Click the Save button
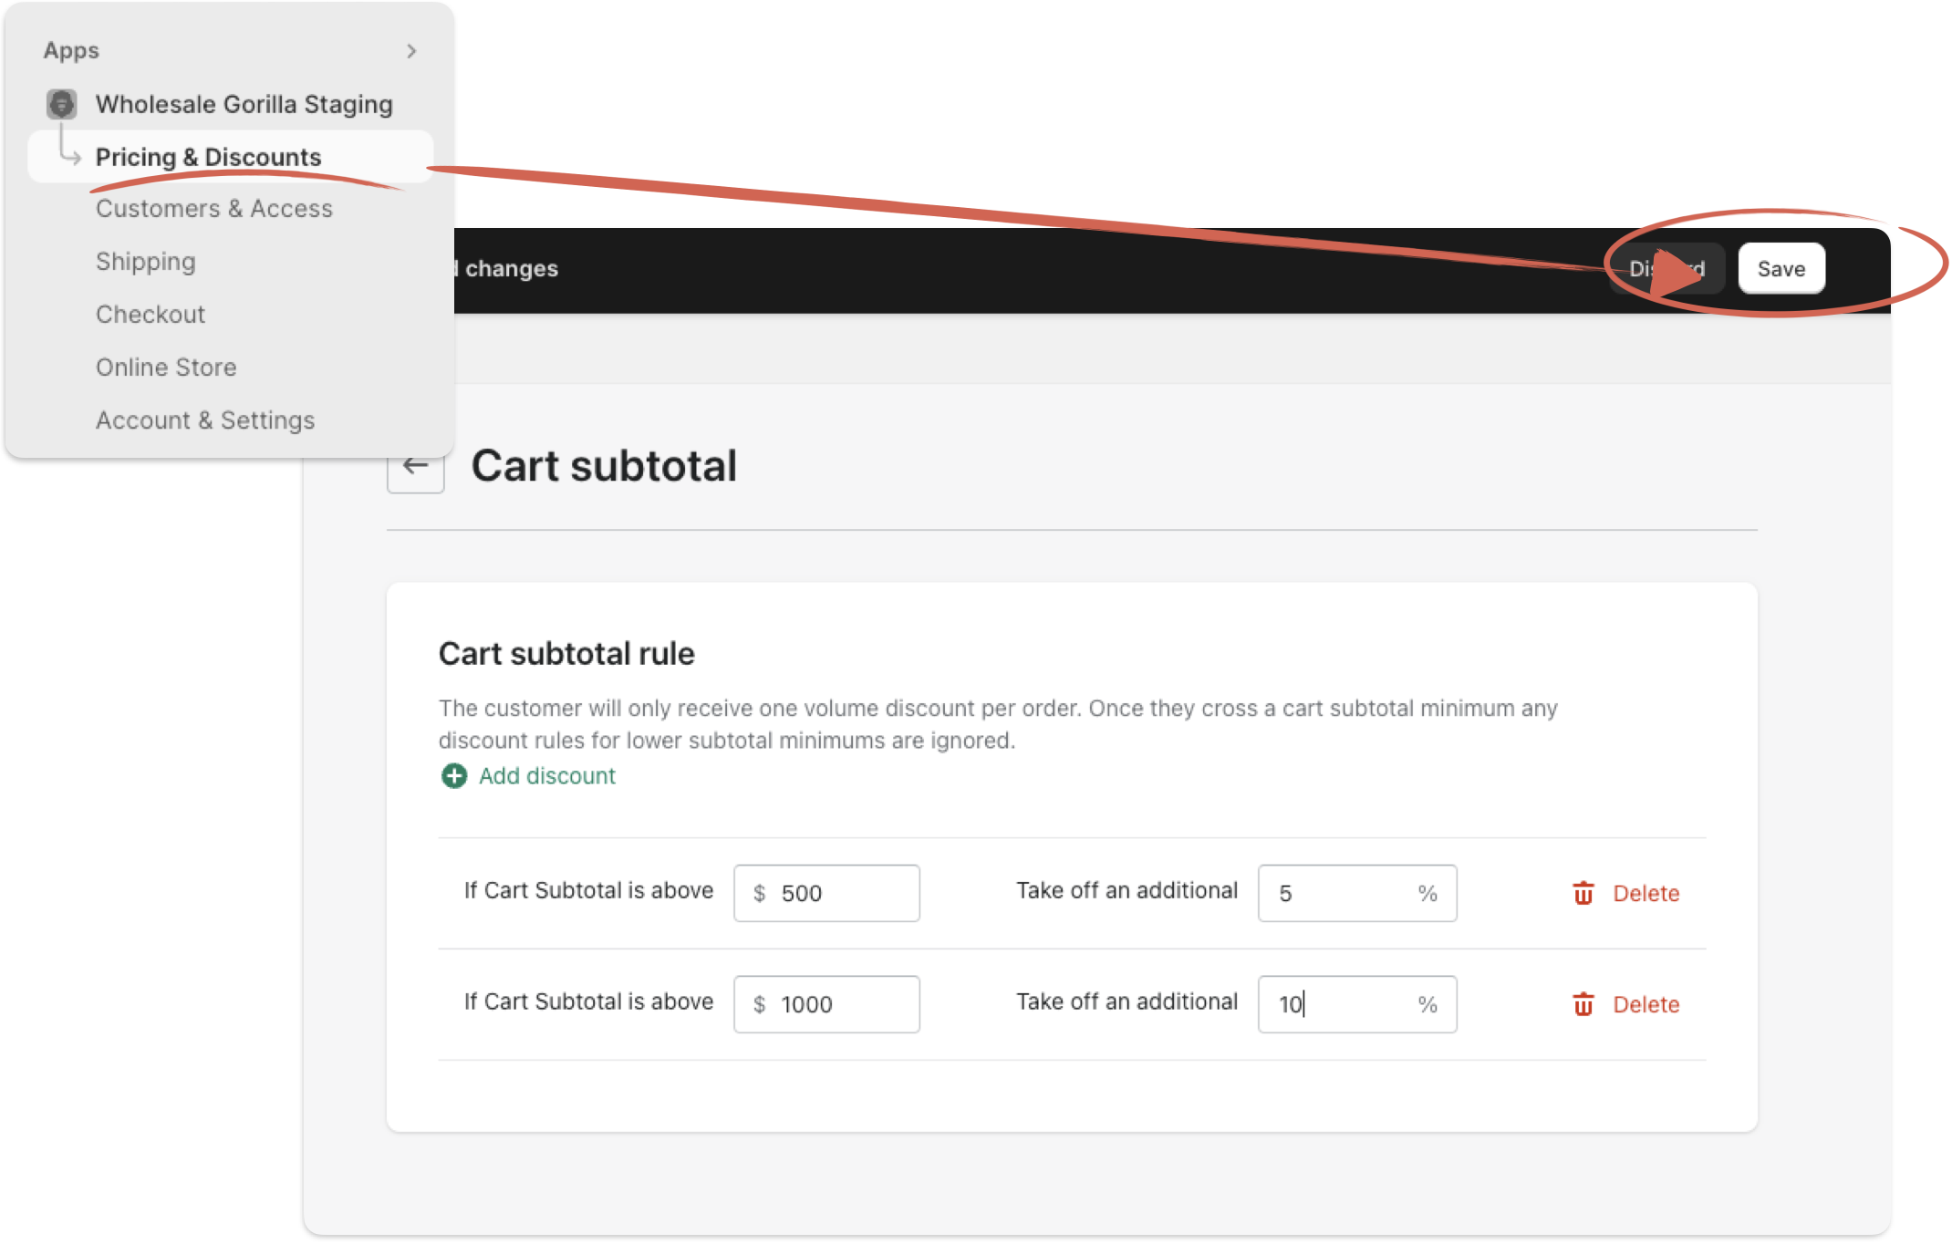The image size is (1952, 1244). click(x=1781, y=269)
